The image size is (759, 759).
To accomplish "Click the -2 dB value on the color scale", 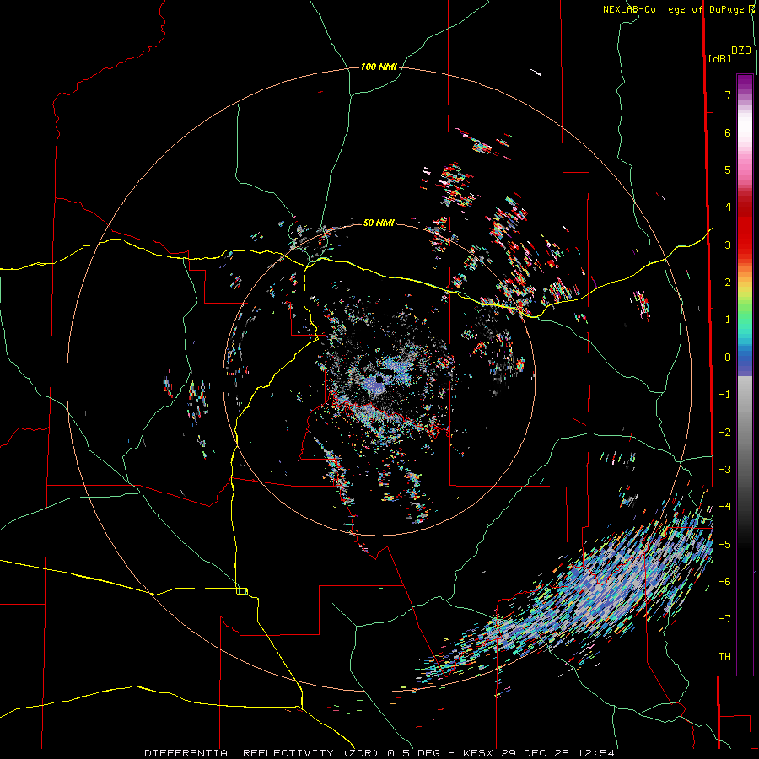I will click(x=724, y=433).
